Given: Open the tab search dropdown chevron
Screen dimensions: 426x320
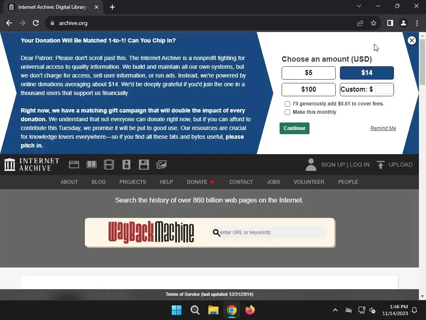Looking at the screenshot, I should tap(359, 6).
